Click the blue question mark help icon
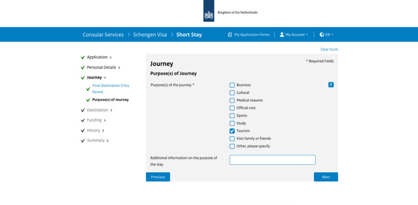The image size is (418, 205). 331,85
